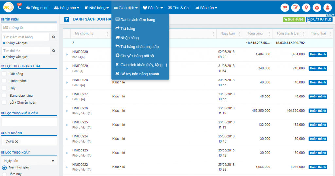Click the green BÁN HÀNG button
This screenshot has height=176, width=335.
tap(293, 20)
